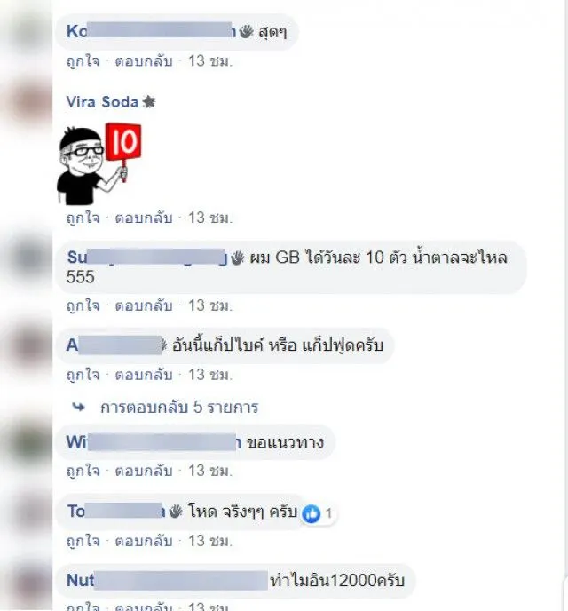
Task: Click the Nut commenter name link
Action: [80, 581]
